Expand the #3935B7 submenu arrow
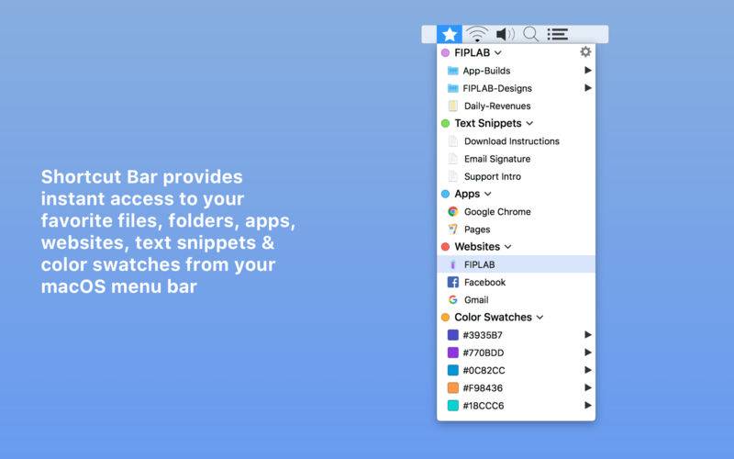This screenshot has height=459, width=734. pos(588,334)
